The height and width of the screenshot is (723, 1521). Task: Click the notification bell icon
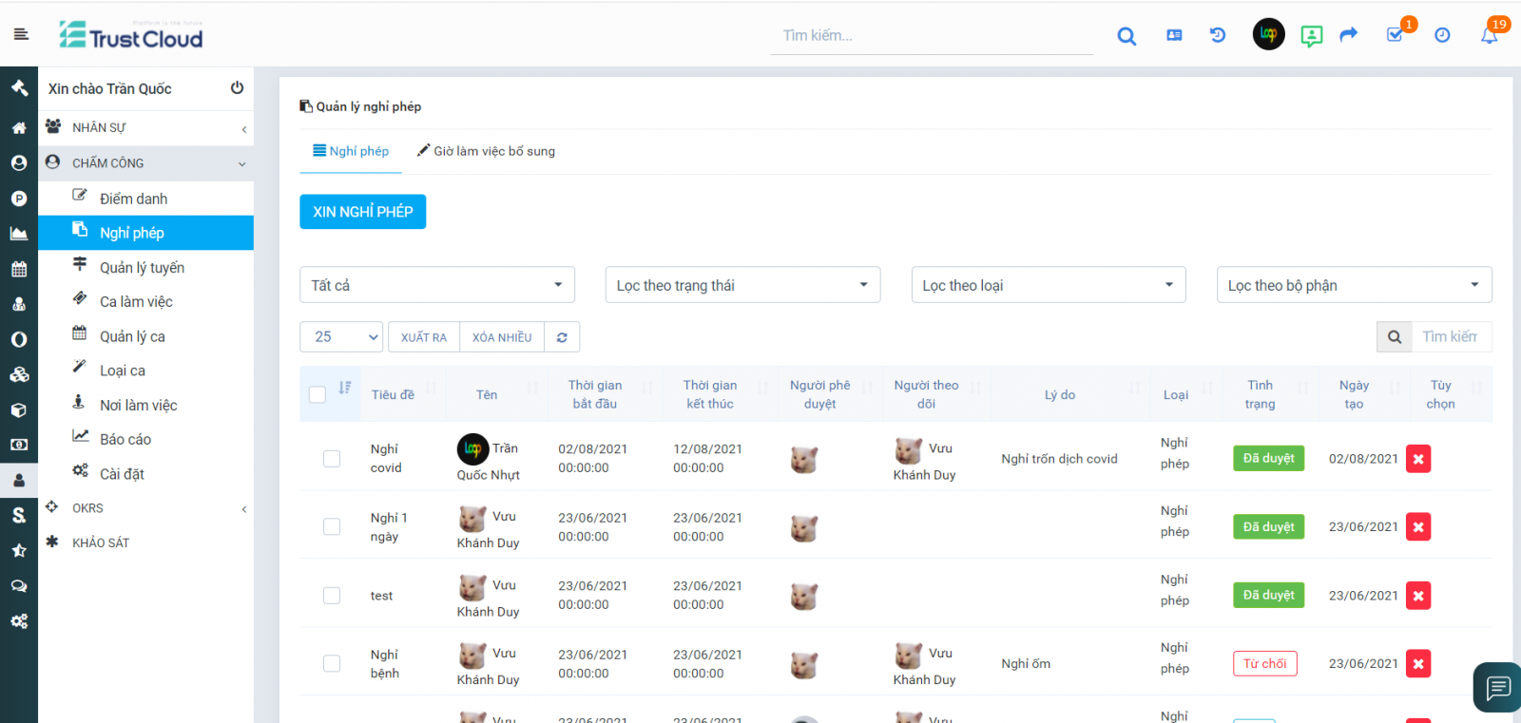[1489, 35]
